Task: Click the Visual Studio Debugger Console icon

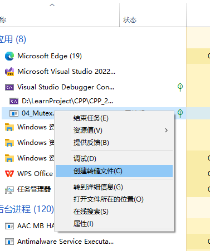Action: (9, 87)
